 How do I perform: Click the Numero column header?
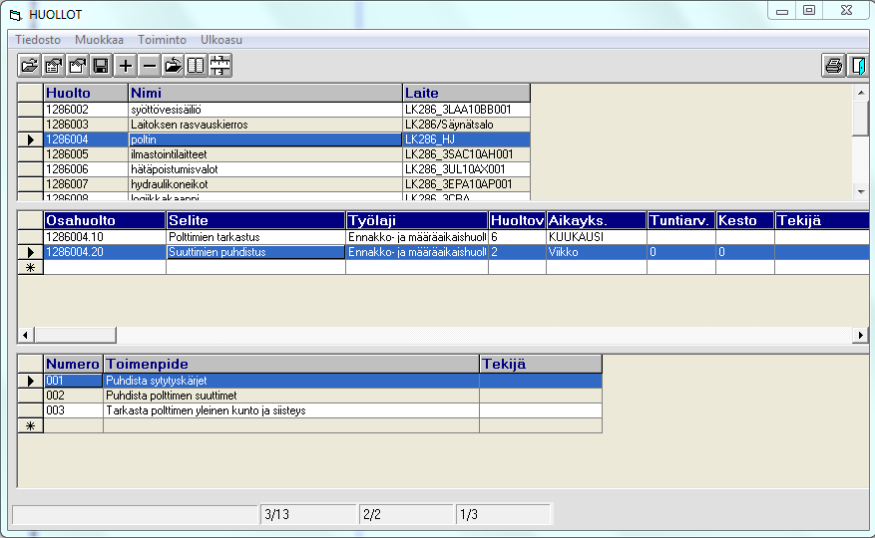click(73, 364)
